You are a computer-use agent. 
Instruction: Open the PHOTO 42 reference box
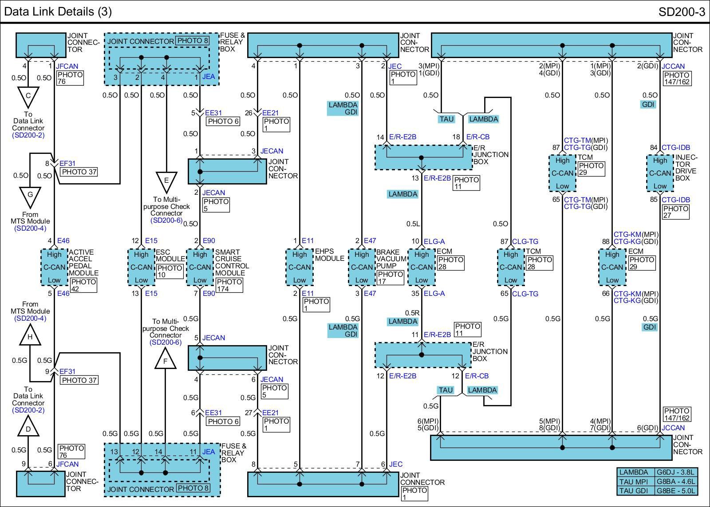pyautogui.click(x=83, y=285)
